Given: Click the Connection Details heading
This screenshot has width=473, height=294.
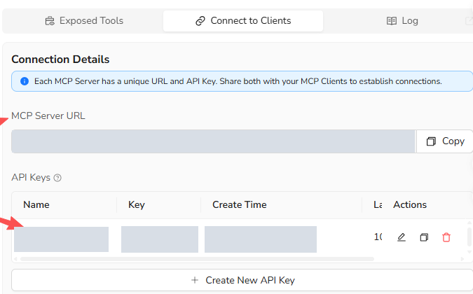Looking at the screenshot, I should pyautogui.click(x=60, y=59).
